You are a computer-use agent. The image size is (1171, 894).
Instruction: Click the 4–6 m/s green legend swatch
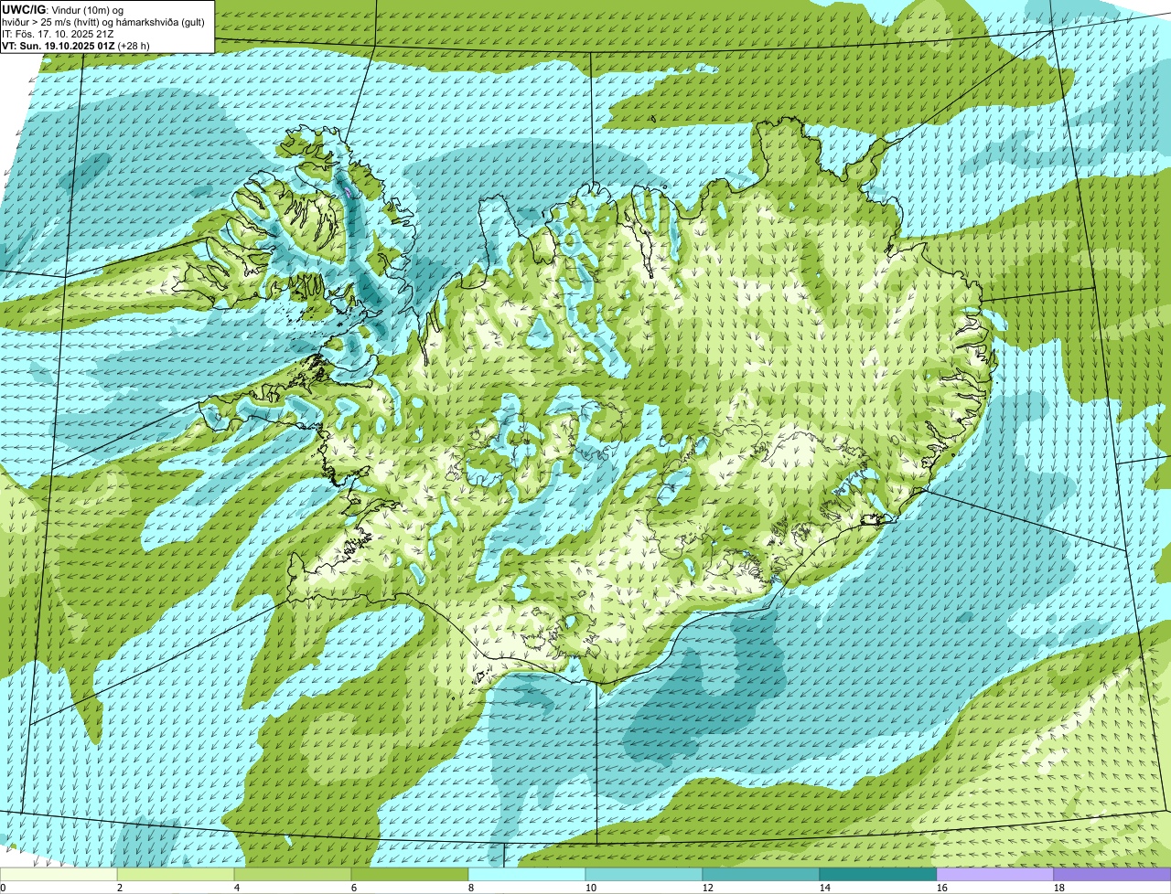(293, 874)
